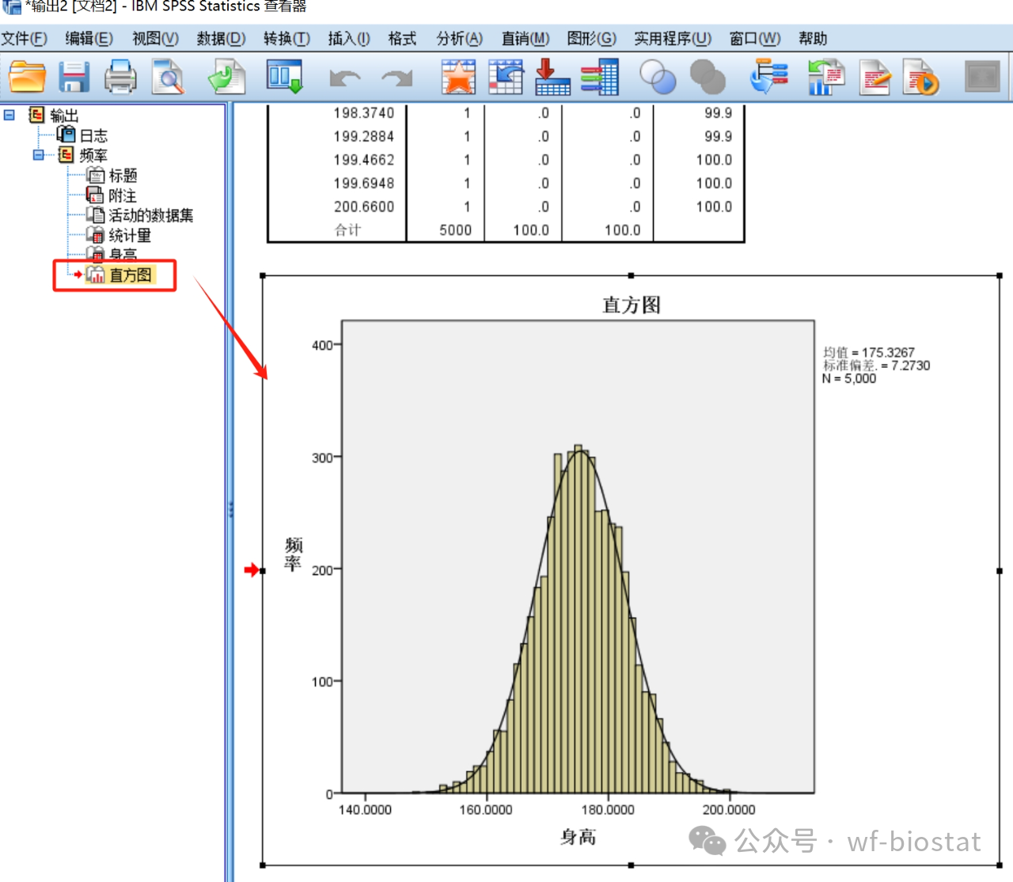The height and width of the screenshot is (882, 1013).
Task: Save output with the floppy disk icon
Action: pyautogui.click(x=74, y=78)
